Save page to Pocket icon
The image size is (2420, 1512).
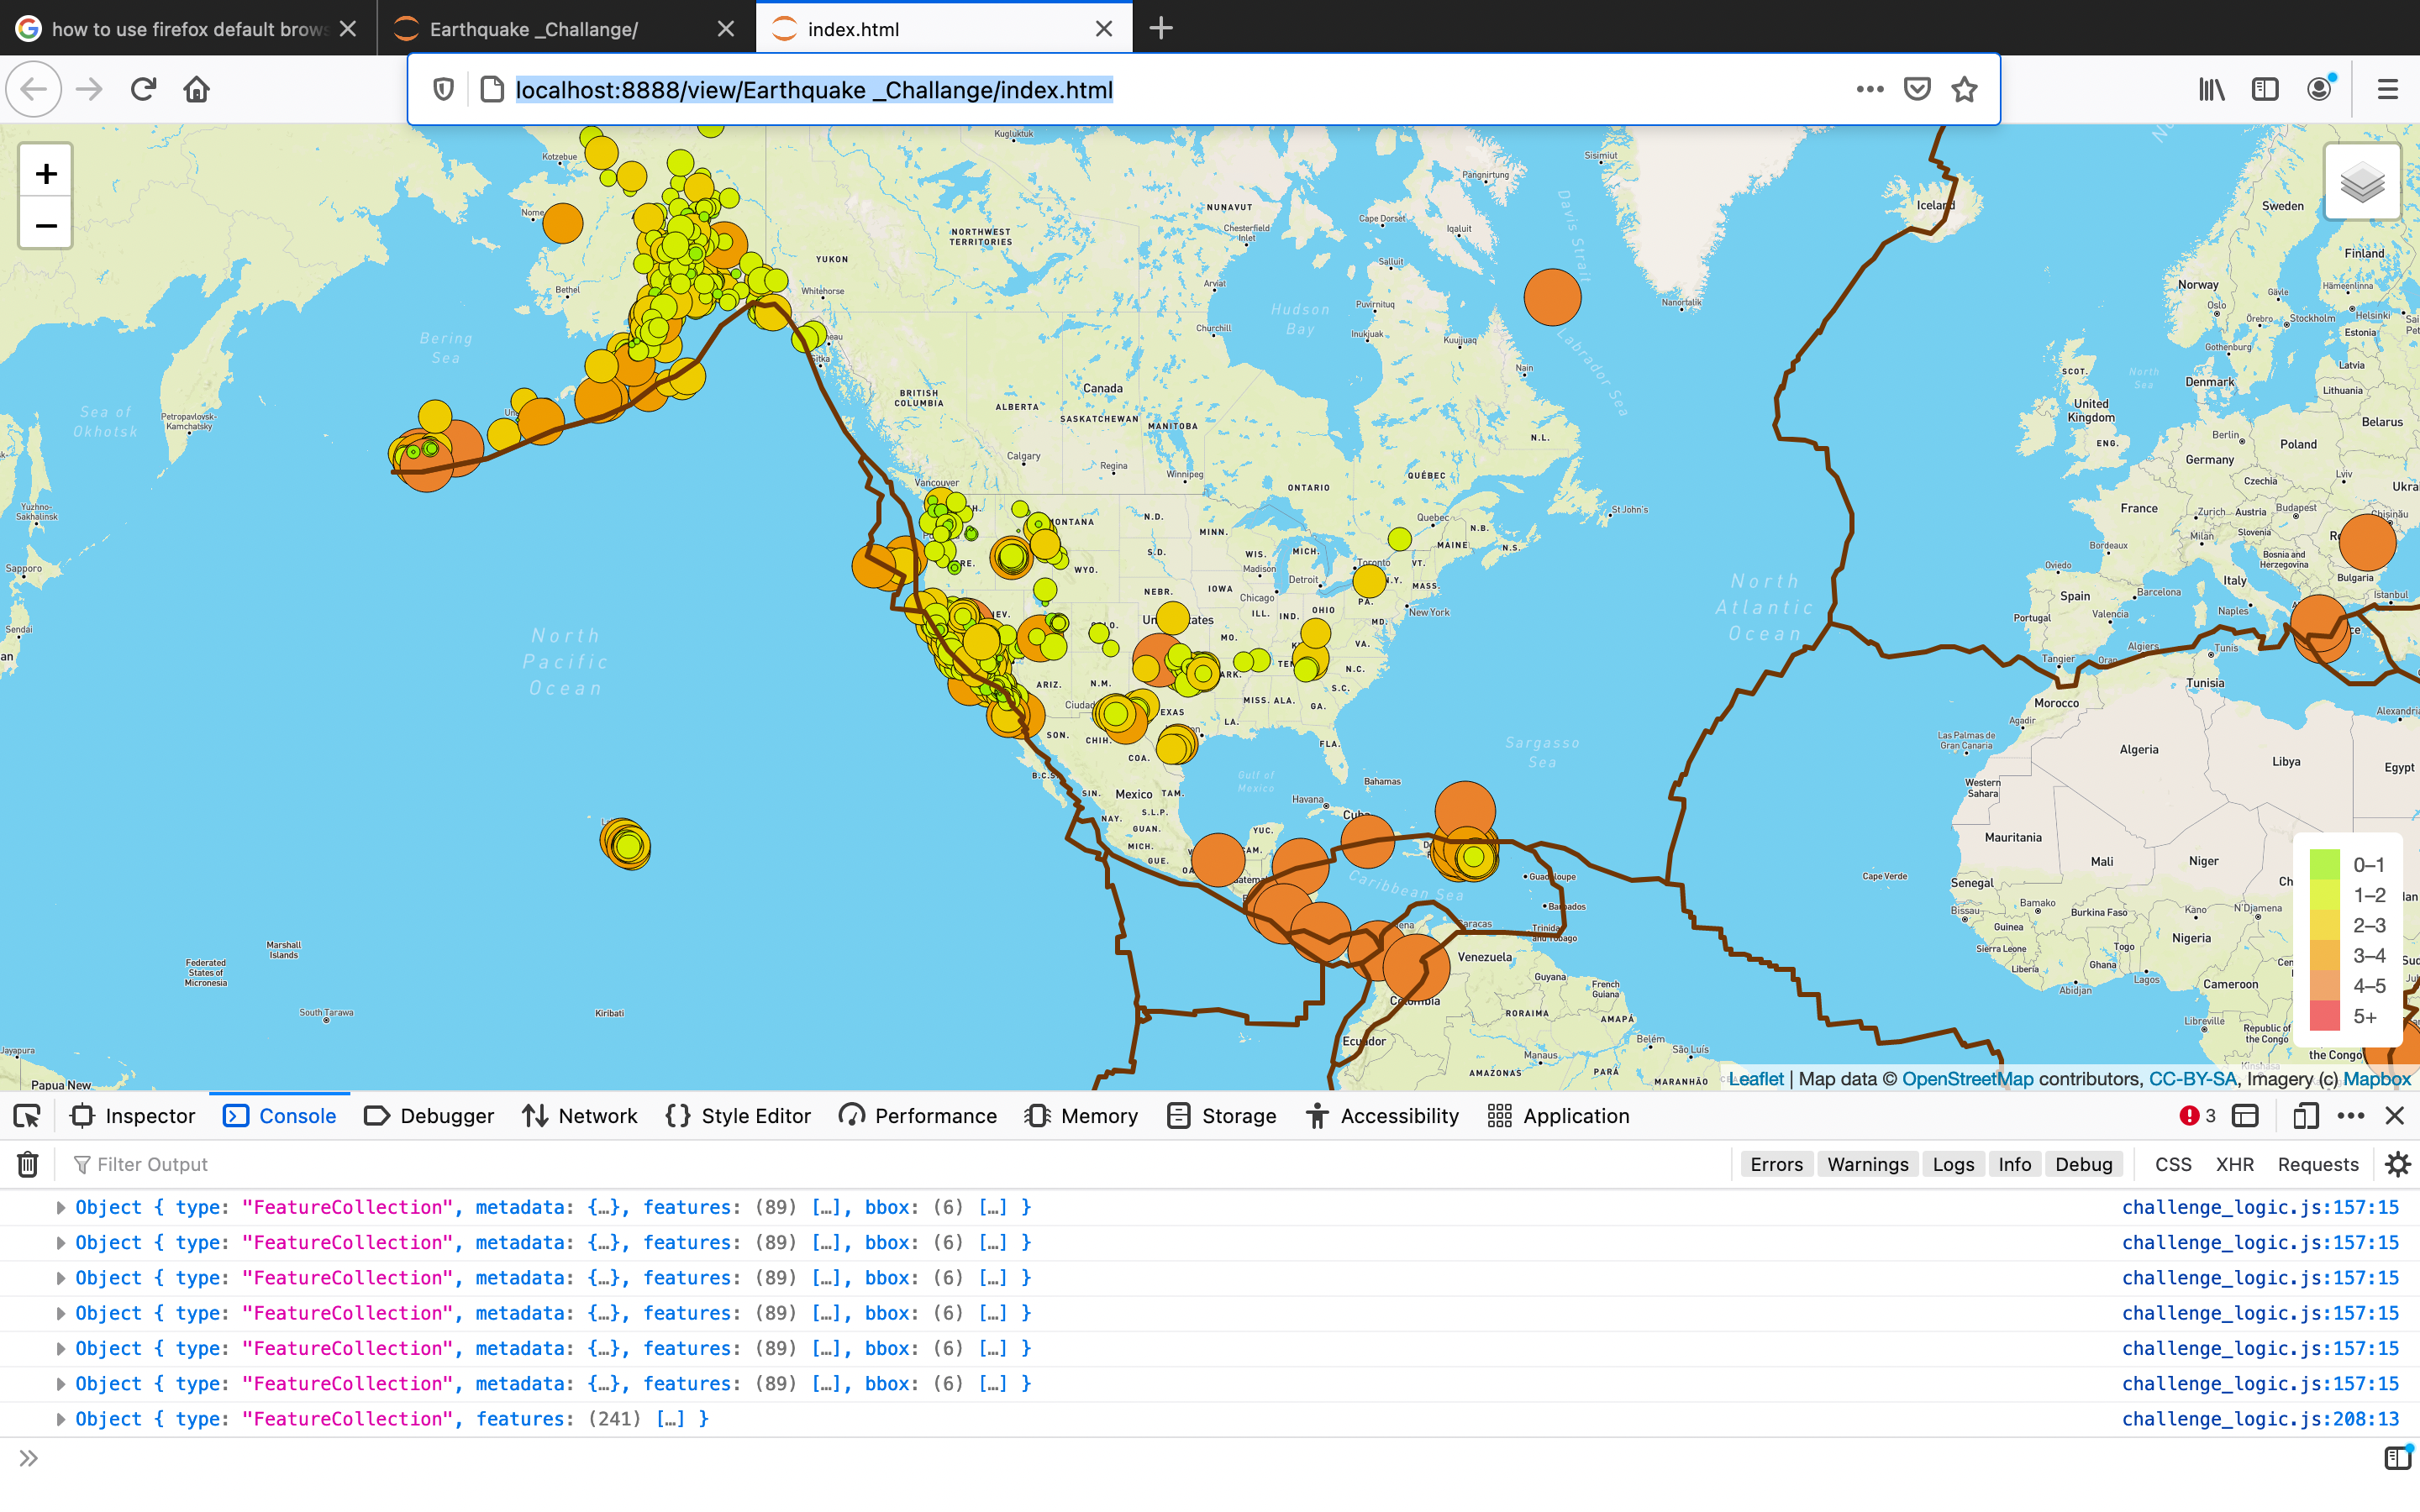[1916, 89]
